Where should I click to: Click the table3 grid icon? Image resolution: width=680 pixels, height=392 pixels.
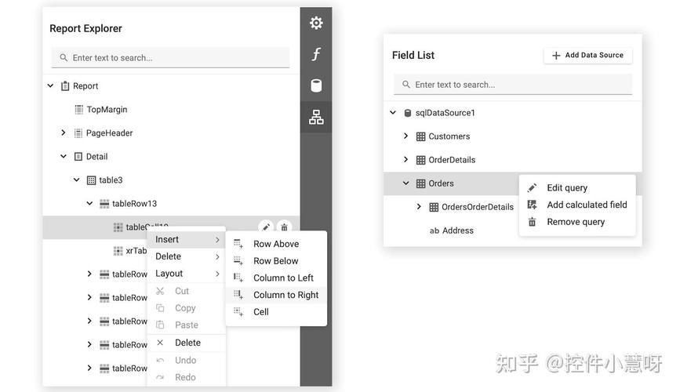click(x=91, y=180)
